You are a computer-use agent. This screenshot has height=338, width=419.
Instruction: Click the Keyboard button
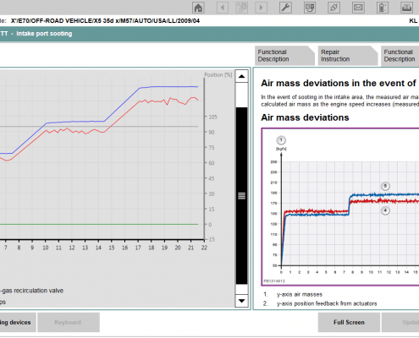pos(69,322)
